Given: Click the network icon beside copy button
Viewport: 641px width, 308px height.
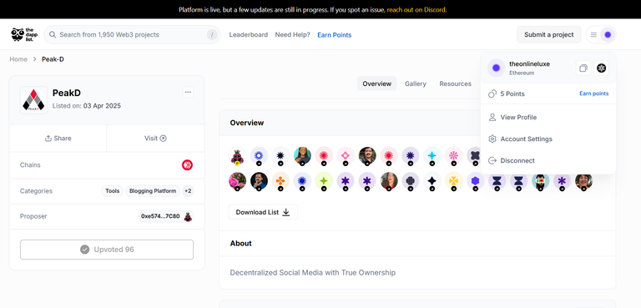Looking at the screenshot, I should 601,68.
